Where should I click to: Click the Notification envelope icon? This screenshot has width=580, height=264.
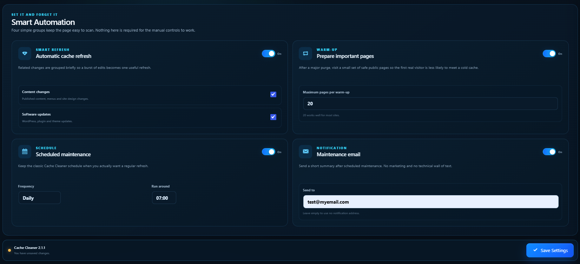(x=305, y=152)
